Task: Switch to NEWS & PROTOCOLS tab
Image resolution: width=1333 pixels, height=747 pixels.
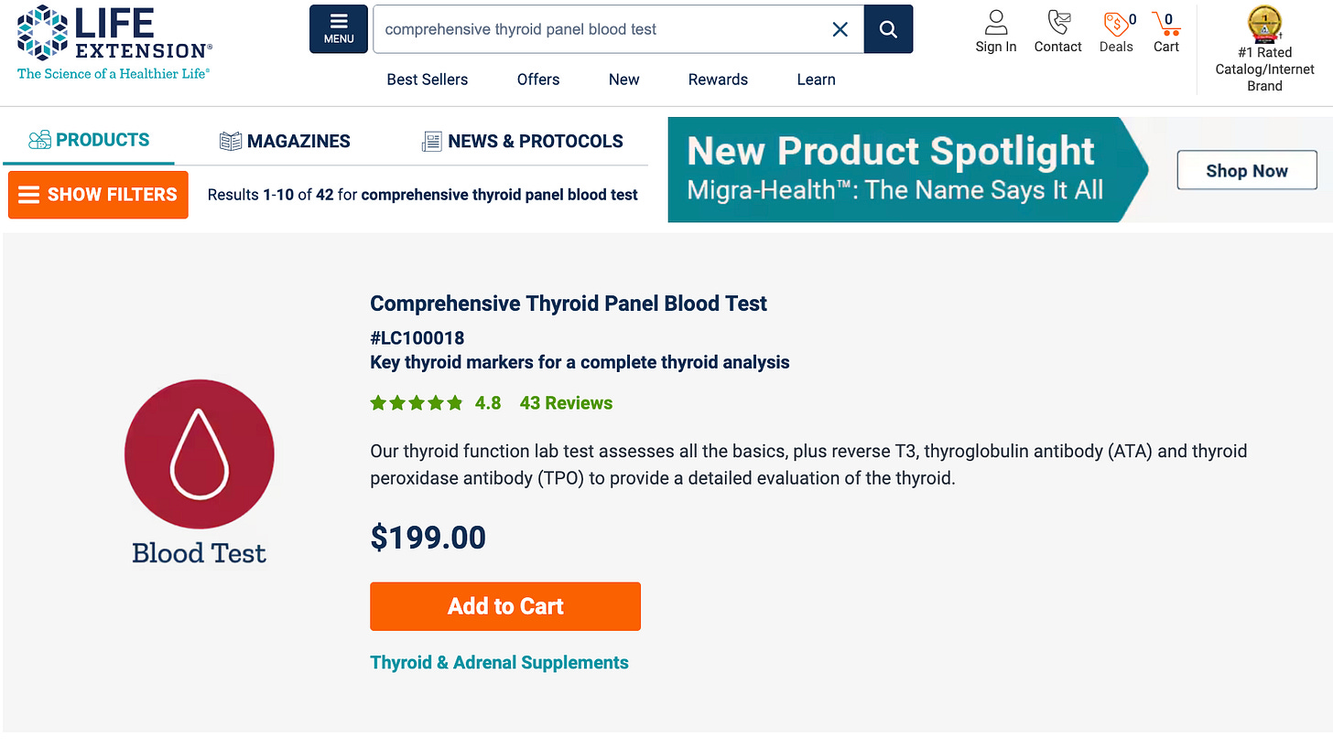Action: [x=522, y=142]
